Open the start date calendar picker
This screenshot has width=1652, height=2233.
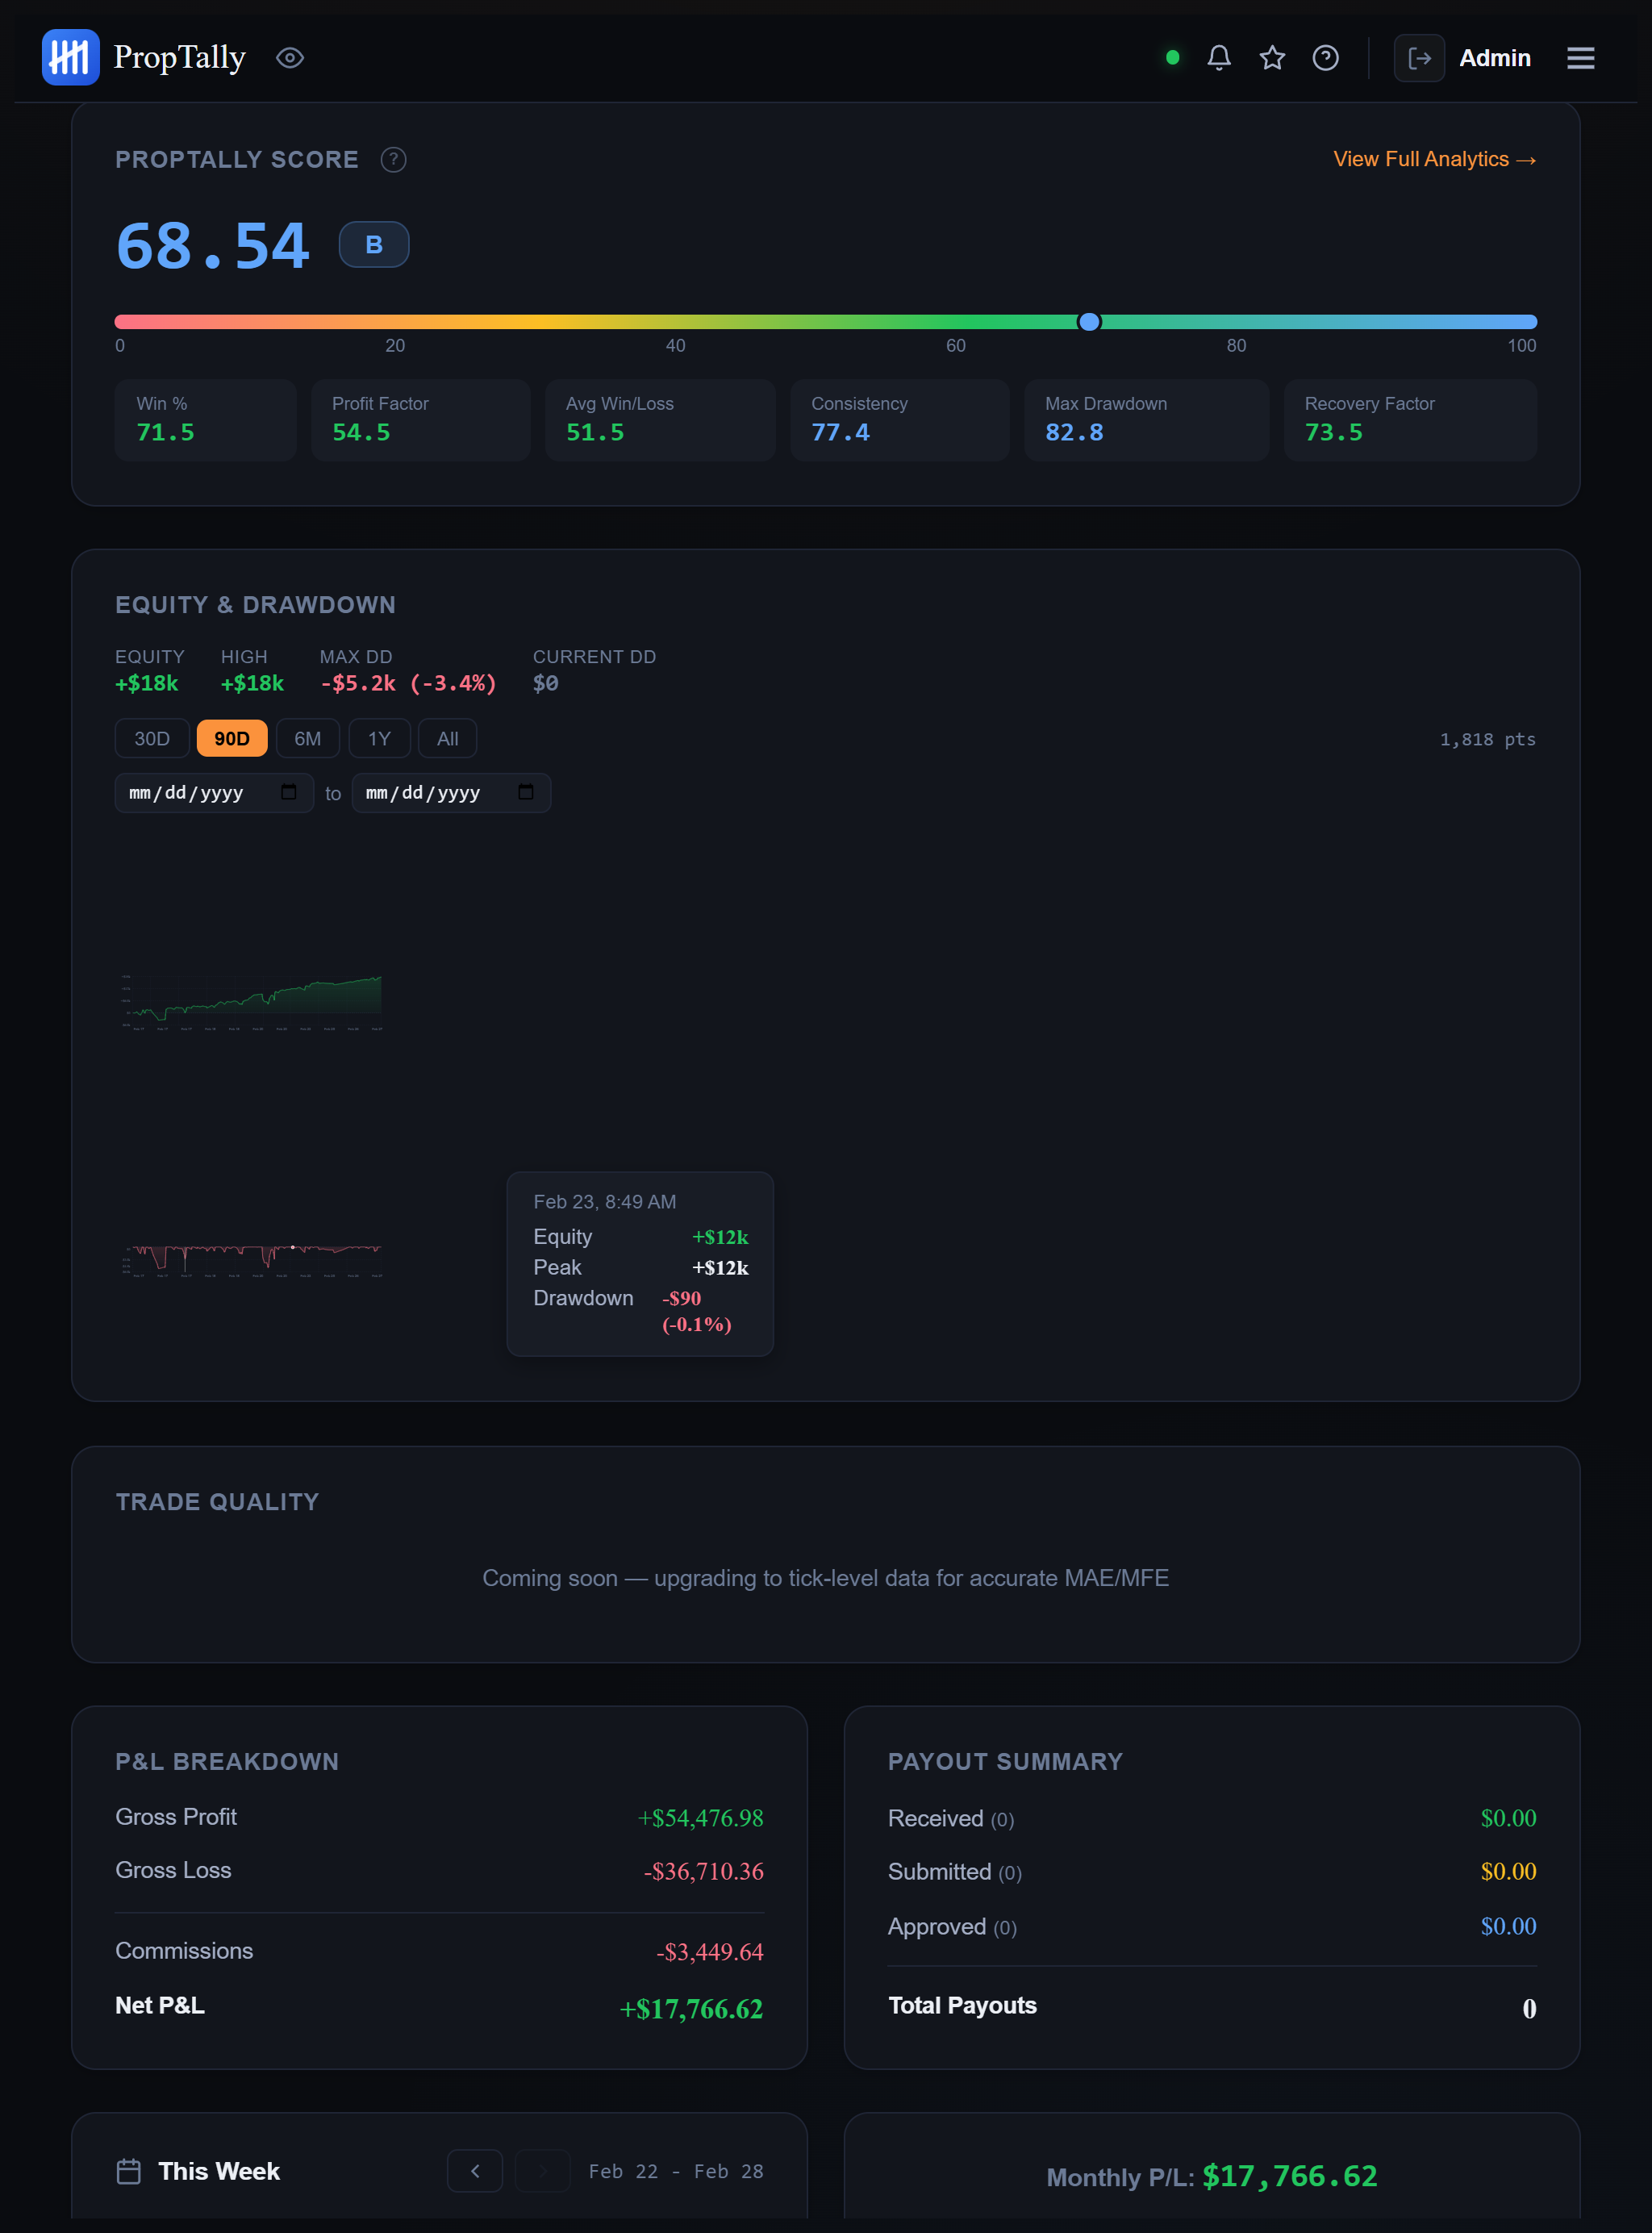pyautogui.click(x=290, y=792)
